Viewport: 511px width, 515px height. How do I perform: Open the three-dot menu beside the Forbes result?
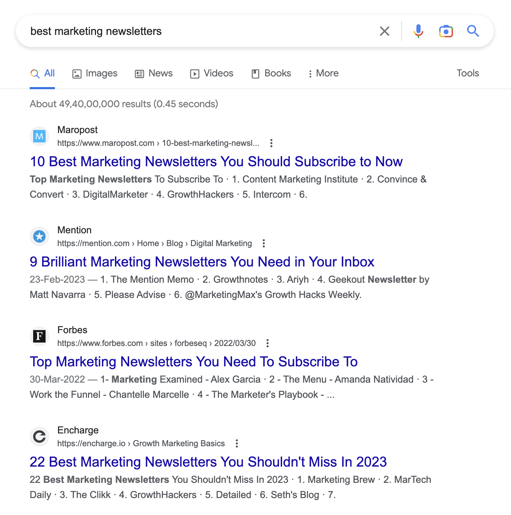pyautogui.click(x=267, y=343)
